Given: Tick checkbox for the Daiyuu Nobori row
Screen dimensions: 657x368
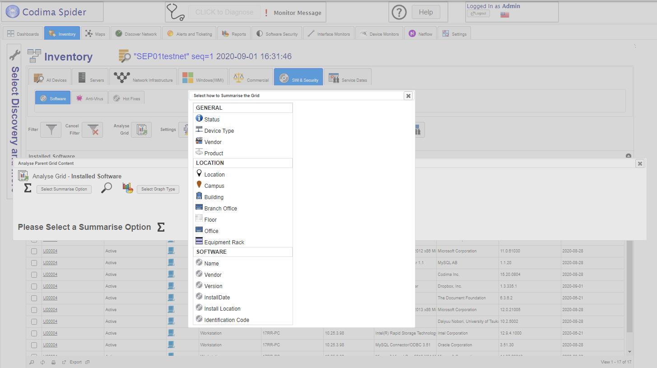Looking at the screenshot, I should pyautogui.click(x=34, y=321).
